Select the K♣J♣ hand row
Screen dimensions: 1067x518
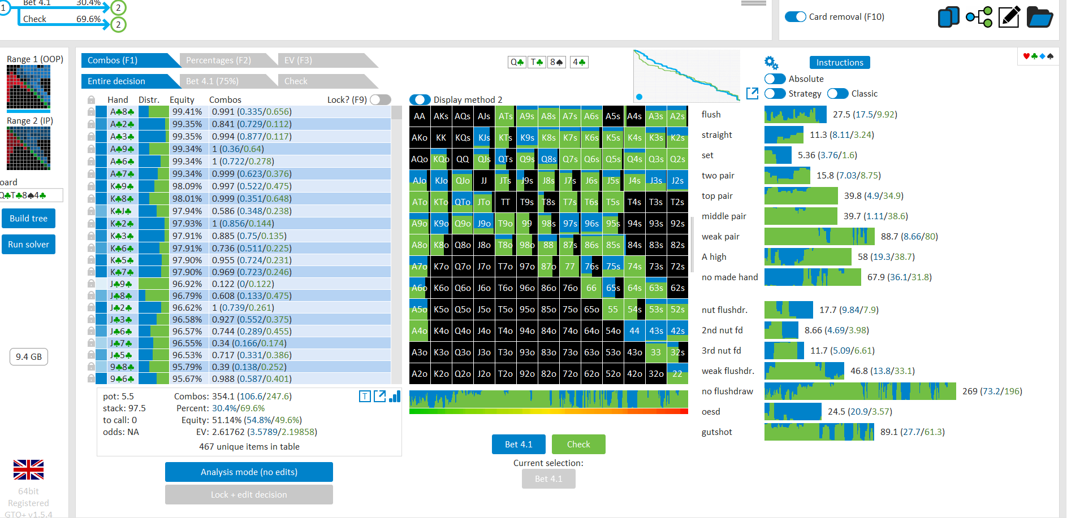[243, 211]
